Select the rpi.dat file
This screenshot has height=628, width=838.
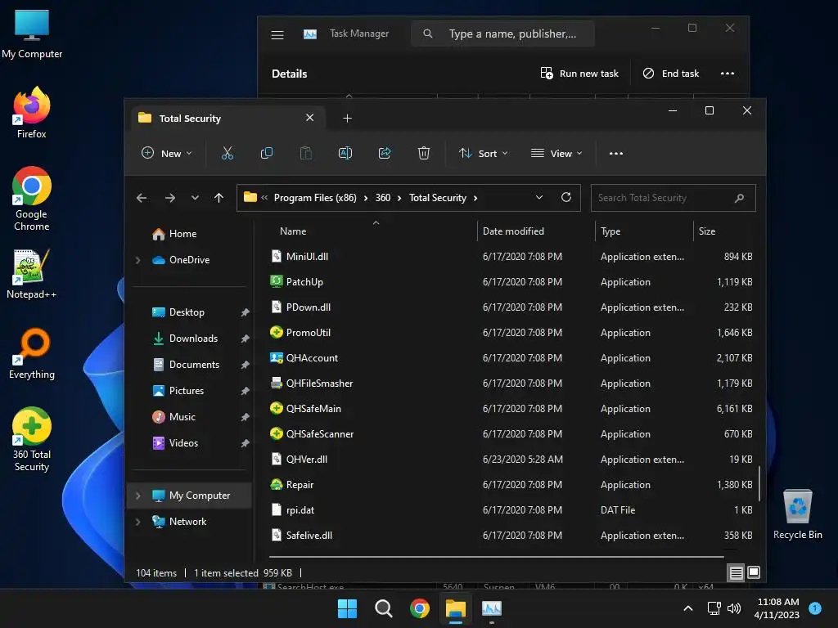(511, 510)
